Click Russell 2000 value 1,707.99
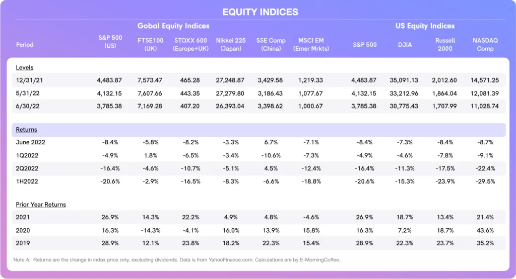The height and width of the screenshot is (279, 516). (444, 106)
